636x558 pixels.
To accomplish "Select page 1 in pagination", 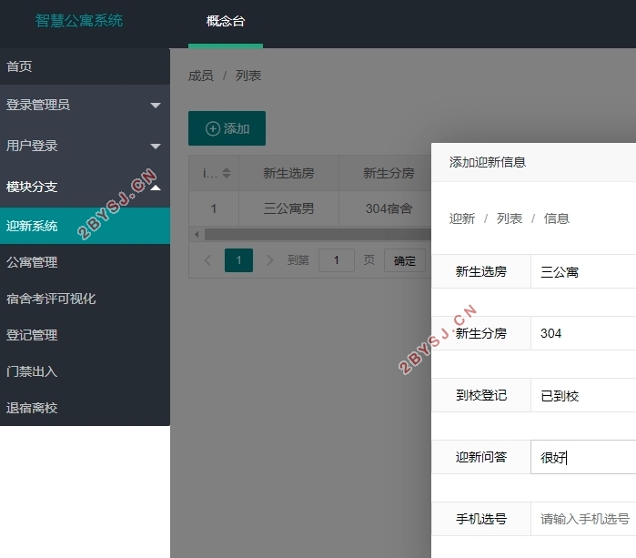I will pos(238,260).
